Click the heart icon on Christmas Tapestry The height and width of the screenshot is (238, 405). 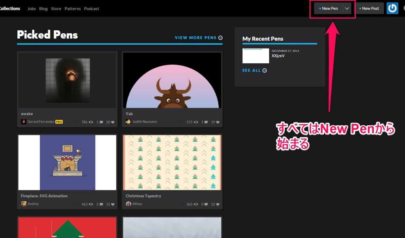(218, 204)
